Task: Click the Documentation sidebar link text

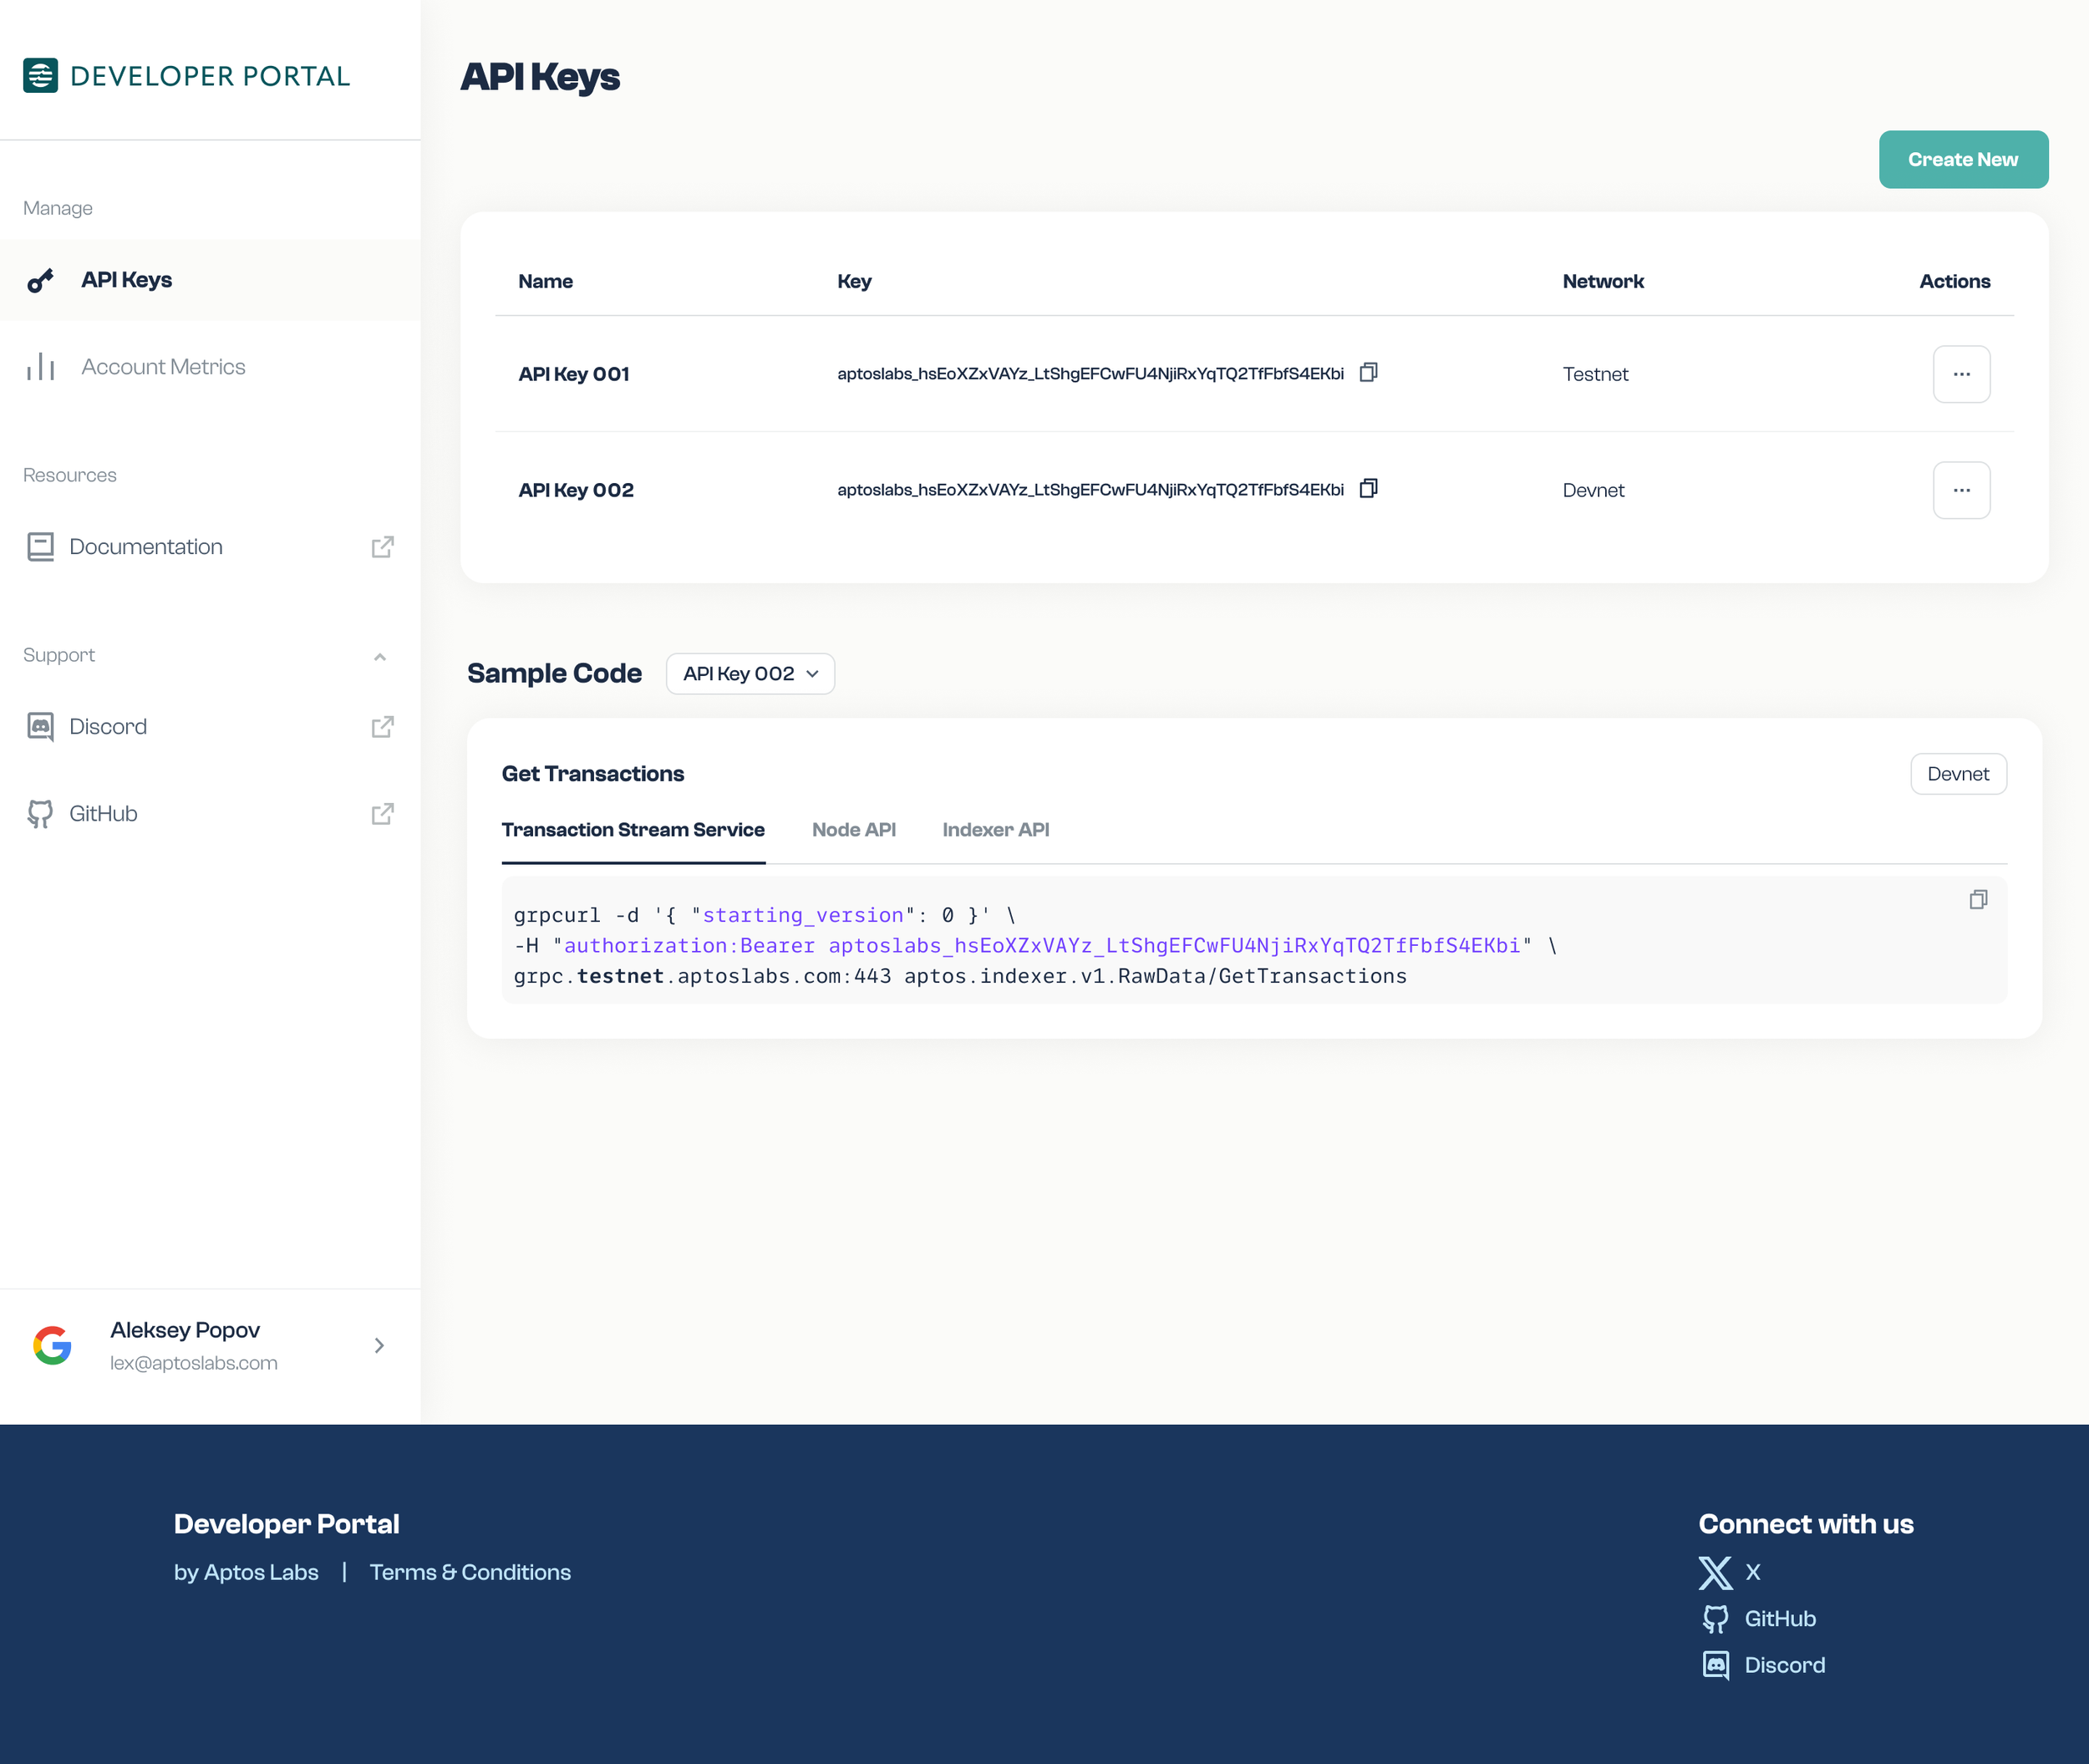Action: [x=146, y=547]
